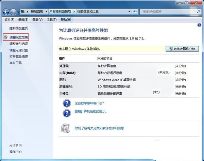Open 调整视觉效果 link

[19, 37]
